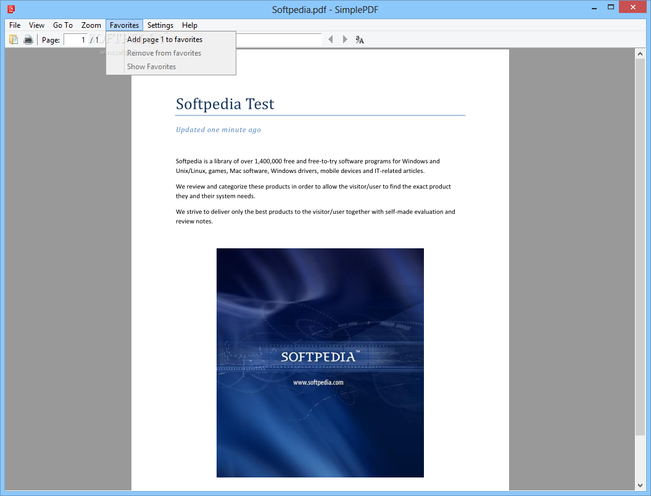Open the File menu
Screen dimensions: 651x496
pos(15,25)
